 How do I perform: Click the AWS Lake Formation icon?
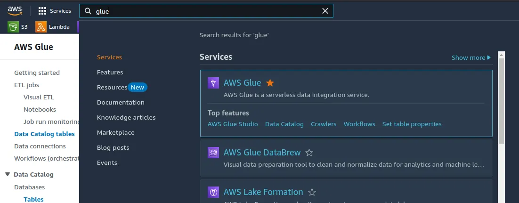tap(213, 192)
